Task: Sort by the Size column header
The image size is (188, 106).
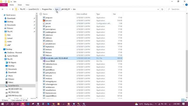Action: click(x=114, y=14)
